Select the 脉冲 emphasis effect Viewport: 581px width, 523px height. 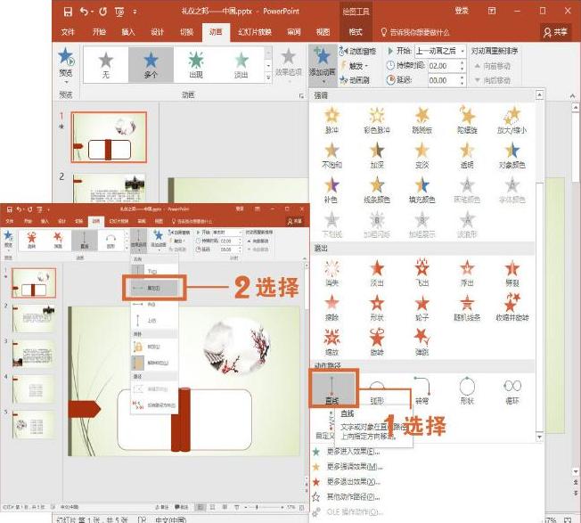(331, 120)
